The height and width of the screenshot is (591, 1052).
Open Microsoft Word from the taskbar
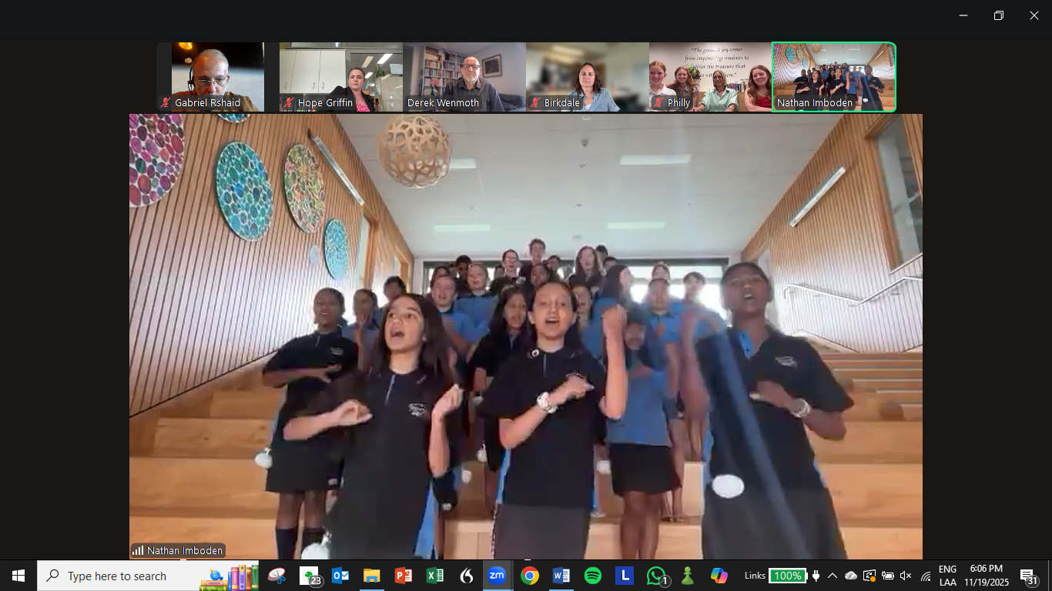pos(561,576)
